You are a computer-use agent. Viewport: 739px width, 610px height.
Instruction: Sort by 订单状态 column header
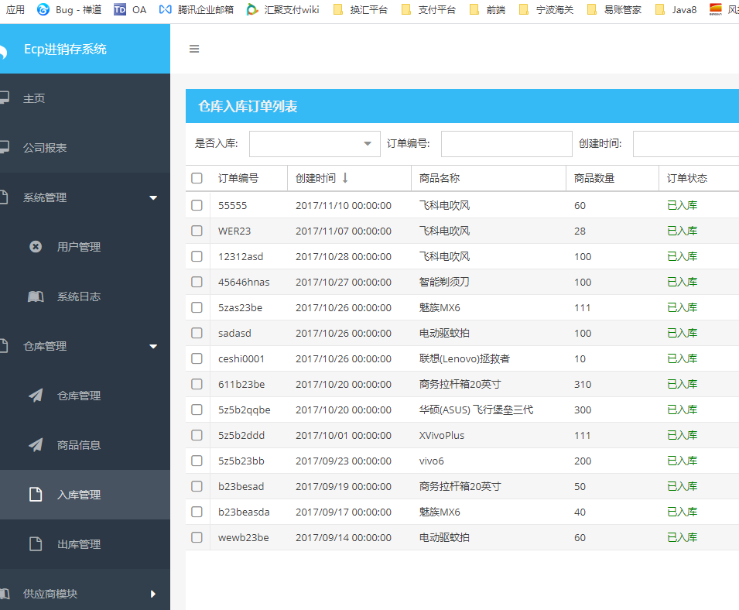tap(687, 178)
